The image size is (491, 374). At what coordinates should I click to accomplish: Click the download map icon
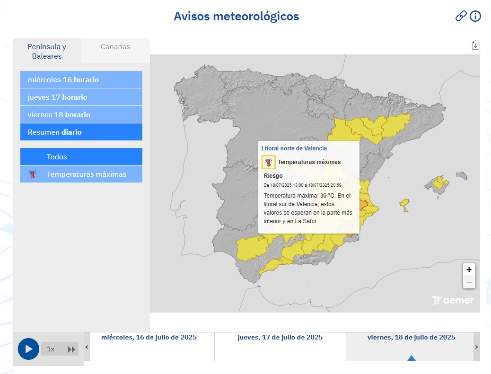click(x=475, y=44)
